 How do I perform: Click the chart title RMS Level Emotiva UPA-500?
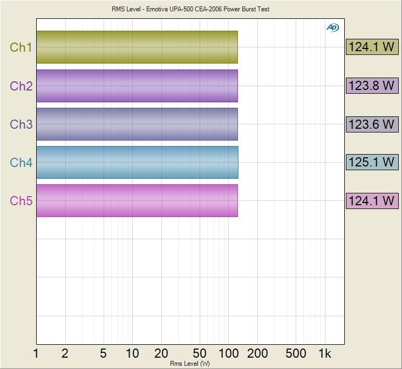[x=190, y=9]
